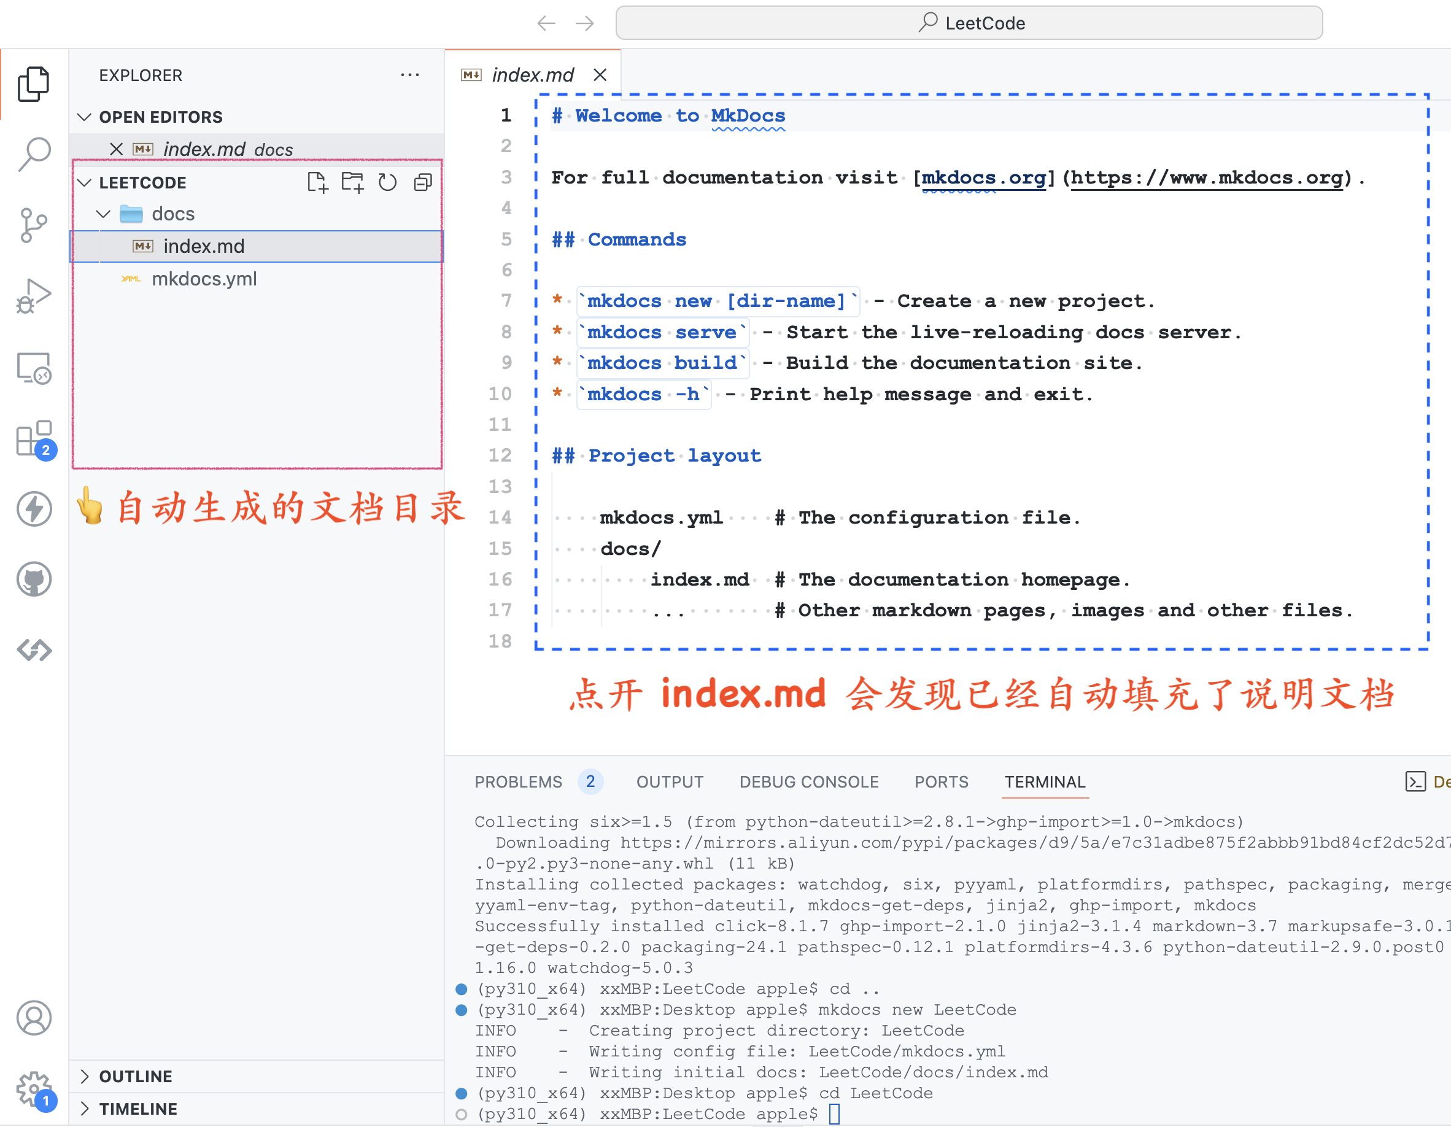Screen dimensions: 1451x1127
Task: Expand the TIMELINE section
Action: 84,1109
